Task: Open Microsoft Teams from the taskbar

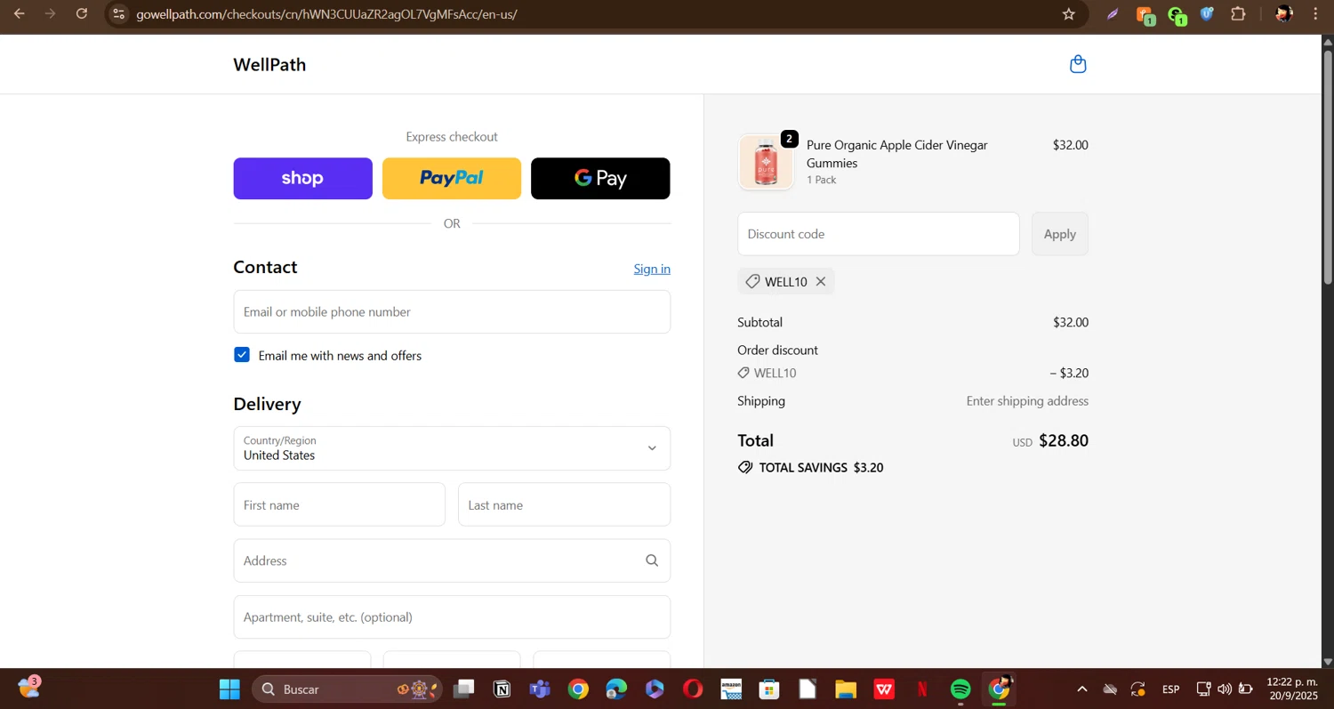Action: click(x=539, y=689)
